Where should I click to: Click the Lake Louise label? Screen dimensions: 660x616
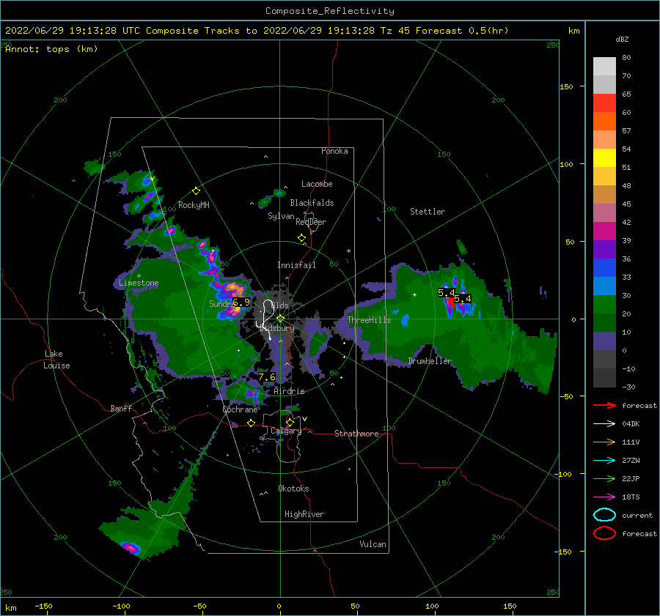point(57,360)
